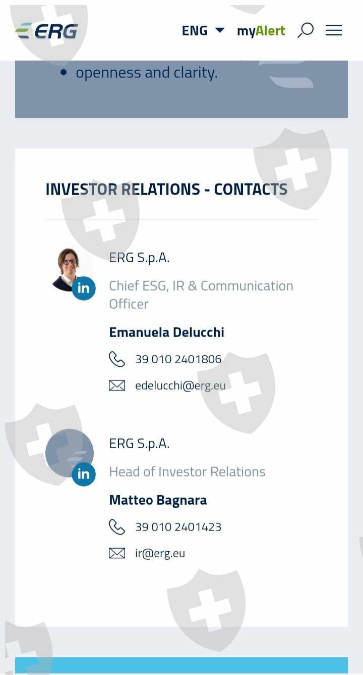Click Emanuela Delucchi's LinkedIn badge

tap(84, 288)
